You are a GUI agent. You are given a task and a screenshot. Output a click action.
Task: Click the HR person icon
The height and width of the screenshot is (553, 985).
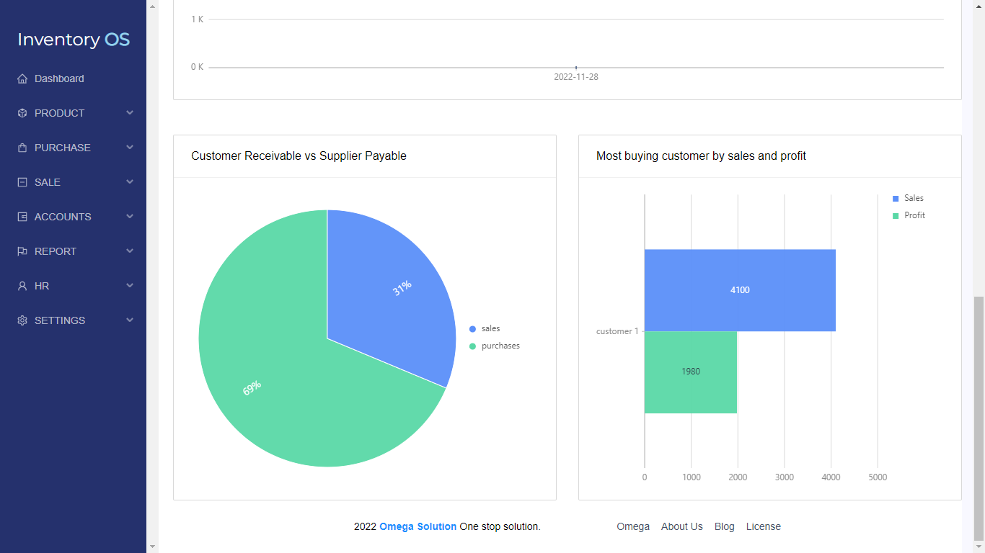coord(22,286)
